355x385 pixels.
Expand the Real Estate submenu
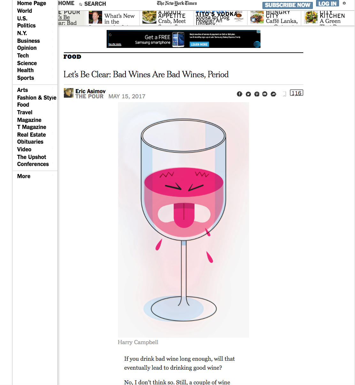(53, 133)
